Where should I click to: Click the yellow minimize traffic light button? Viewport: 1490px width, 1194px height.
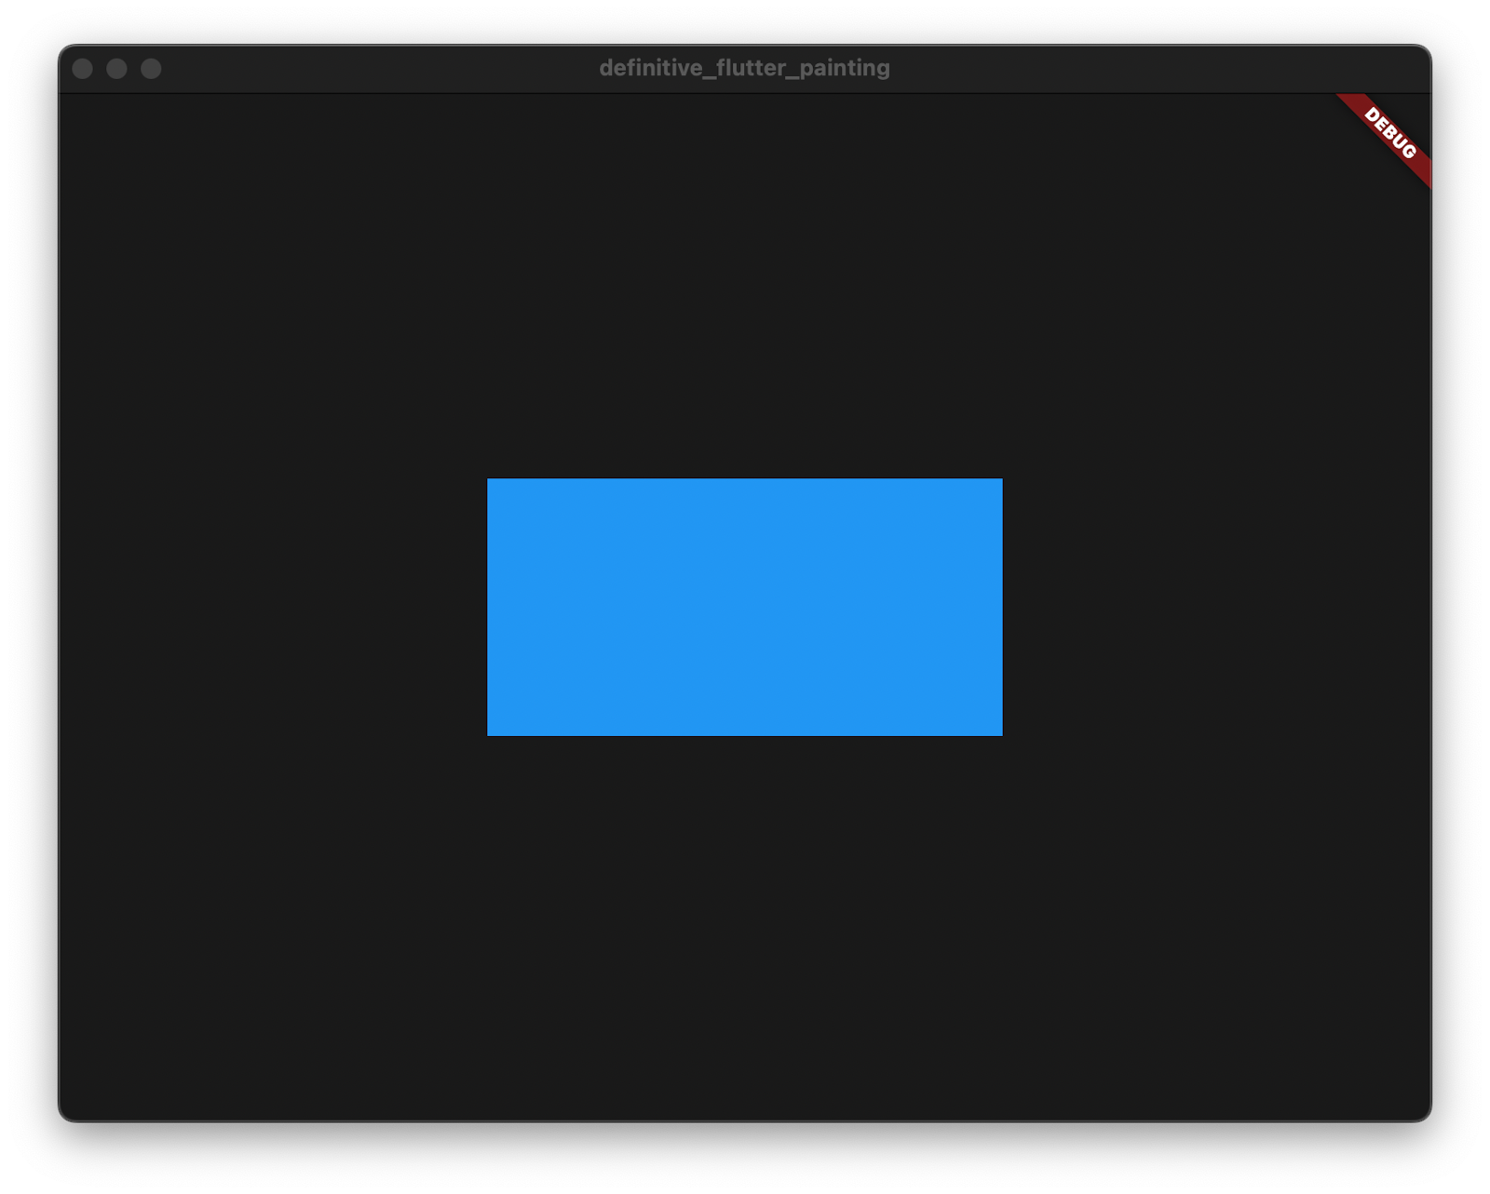[x=116, y=66]
